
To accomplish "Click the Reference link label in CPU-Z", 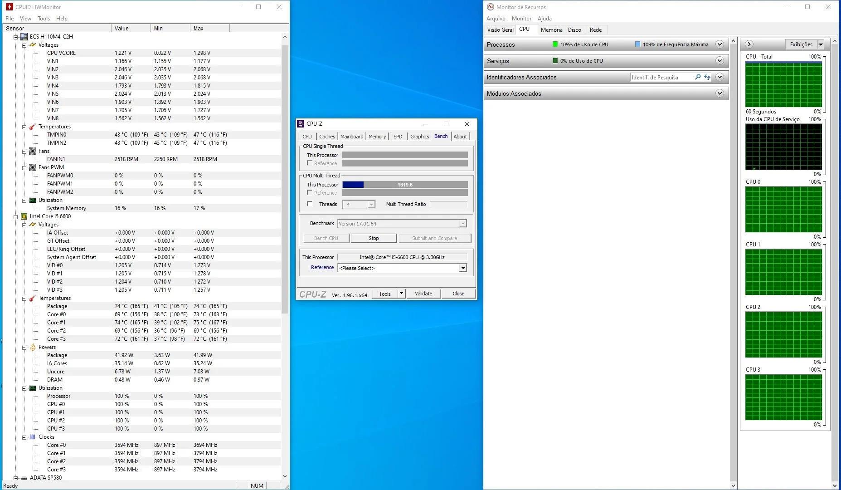I will (322, 268).
